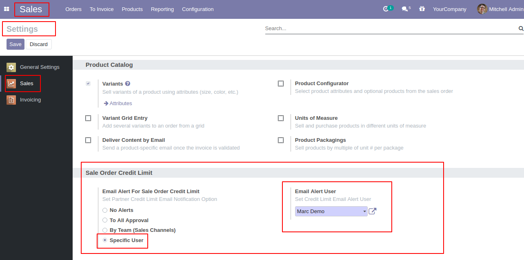The height and width of the screenshot is (260, 524).
Task: Open external link icon beside Marc Demo
Action: pos(372,211)
